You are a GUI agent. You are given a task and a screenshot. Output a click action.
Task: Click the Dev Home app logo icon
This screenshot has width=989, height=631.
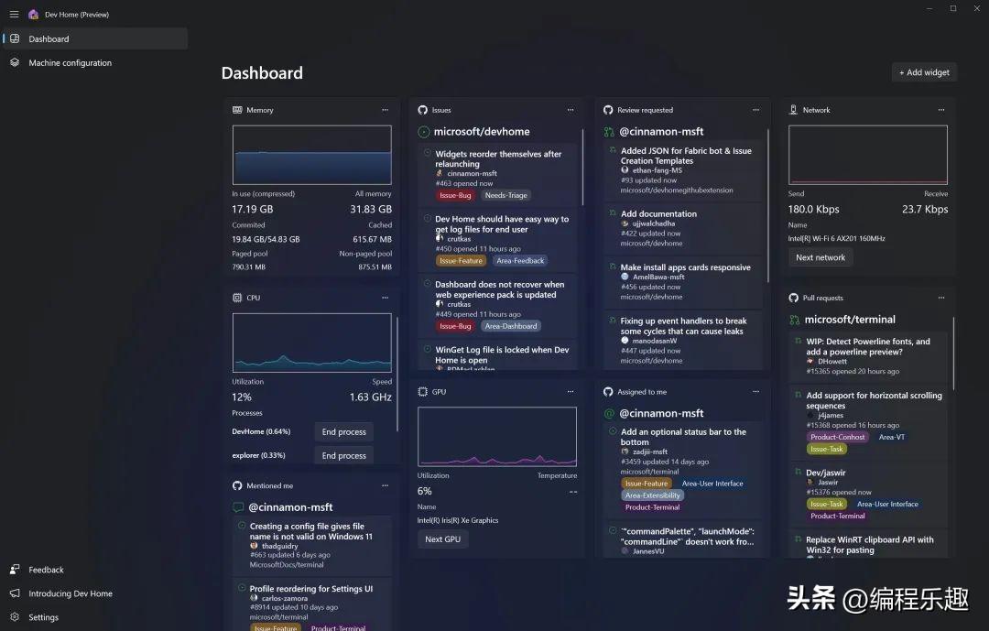(x=34, y=14)
